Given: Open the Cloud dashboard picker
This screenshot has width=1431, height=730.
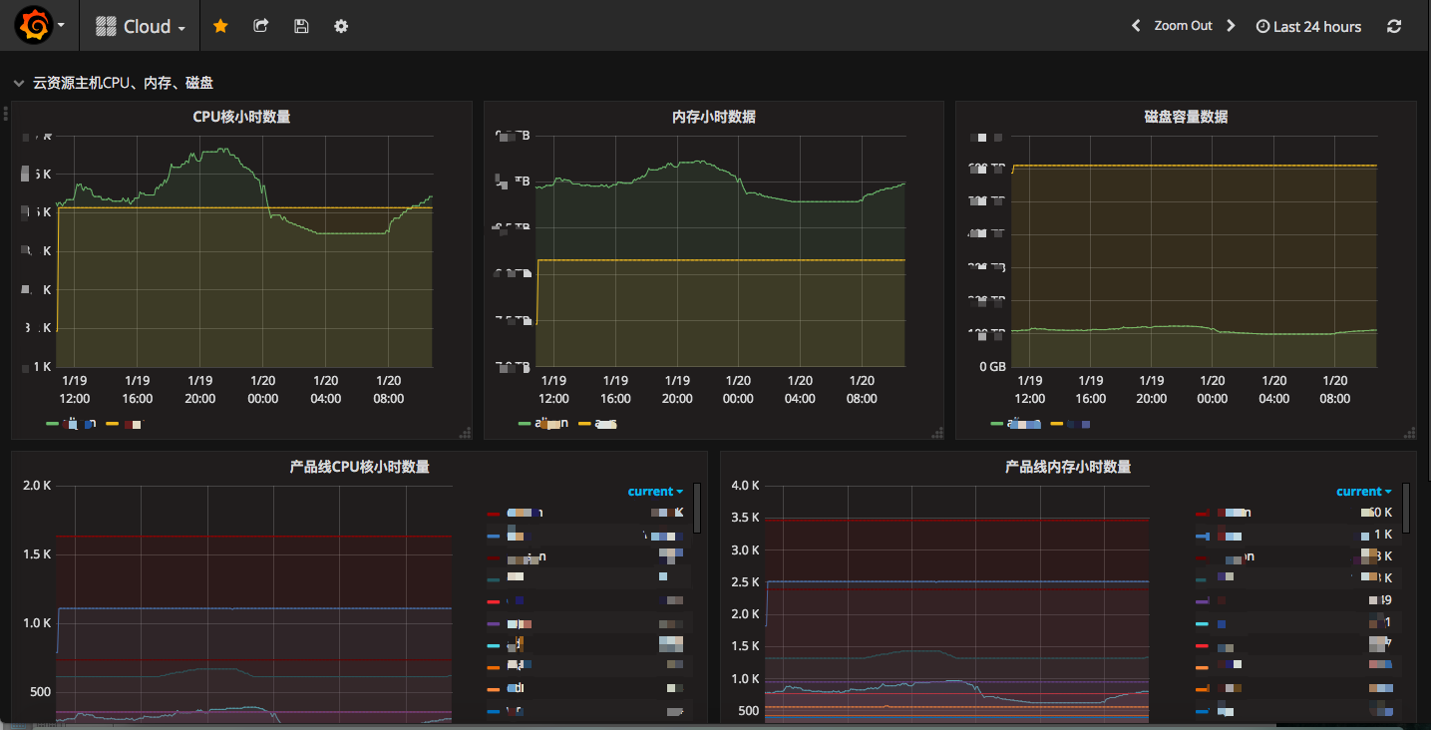Looking at the screenshot, I should [141, 27].
